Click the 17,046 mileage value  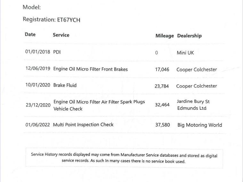coord(162,69)
